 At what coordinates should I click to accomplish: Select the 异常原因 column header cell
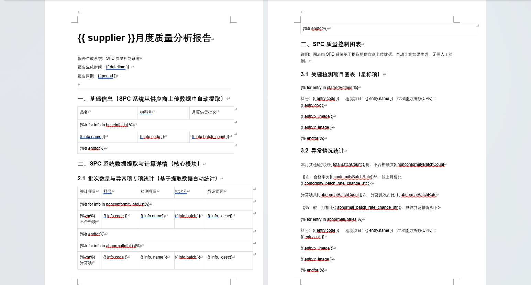point(215,192)
